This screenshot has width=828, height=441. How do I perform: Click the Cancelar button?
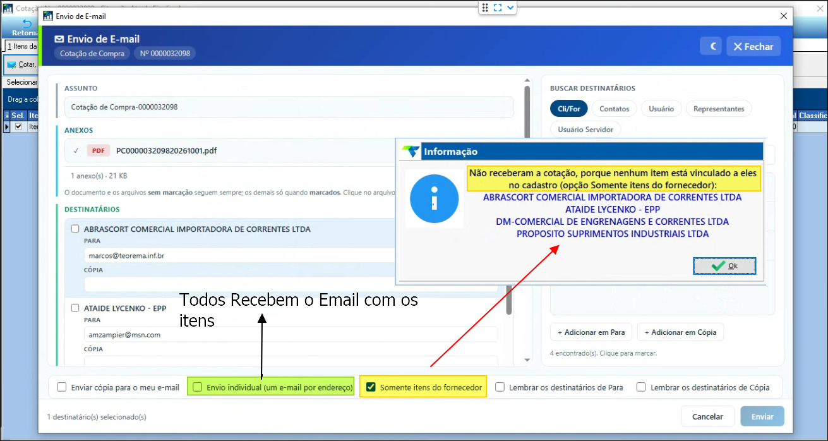[x=707, y=416]
